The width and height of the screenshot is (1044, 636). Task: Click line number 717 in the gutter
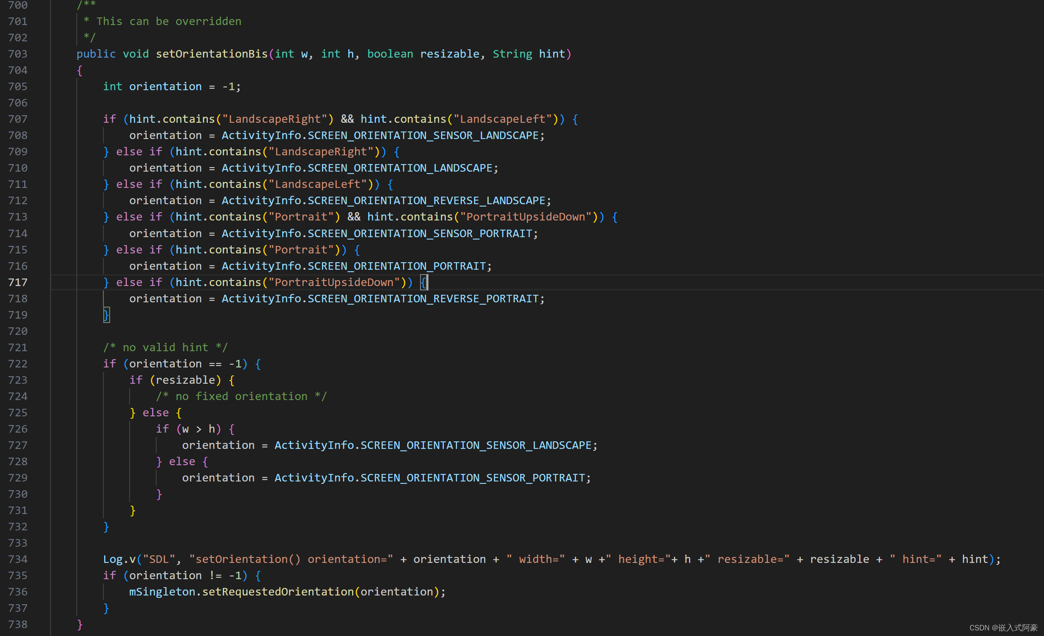tap(18, 282)
